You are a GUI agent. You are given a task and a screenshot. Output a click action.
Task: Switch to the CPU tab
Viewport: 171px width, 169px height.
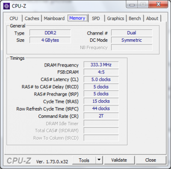(x=14, y=18)
